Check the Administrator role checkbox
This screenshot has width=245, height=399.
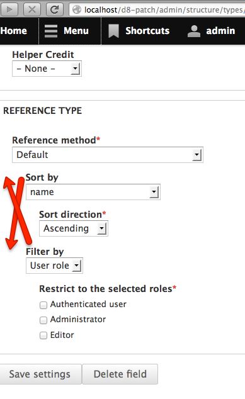[x=43, y=320]
